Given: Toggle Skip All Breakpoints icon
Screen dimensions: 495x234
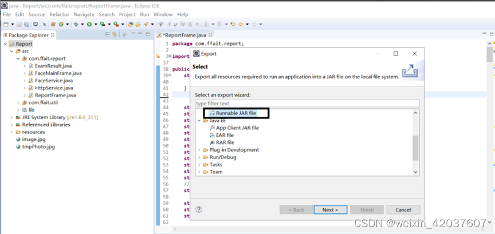Looking at the screenshot, I should [x=45, y=24].
